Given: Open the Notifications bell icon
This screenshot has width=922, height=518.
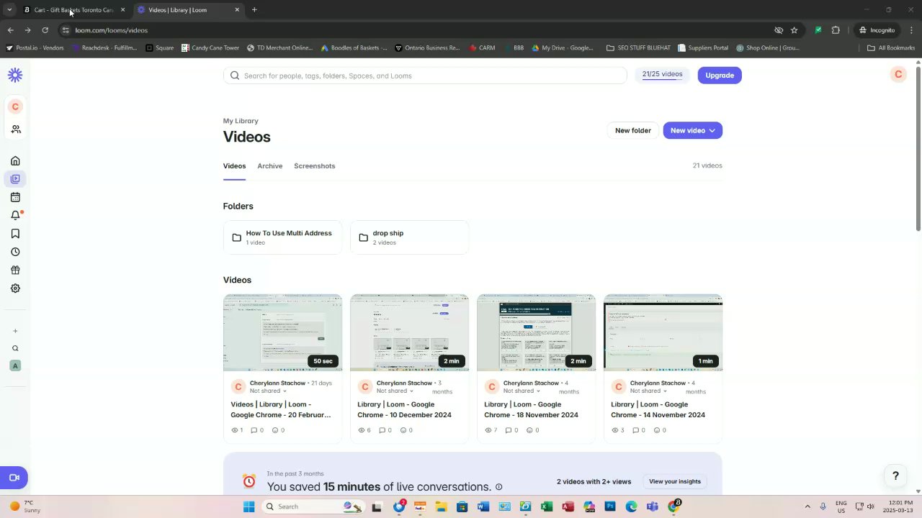Looking at the screenshot, I should click(15, 215).
